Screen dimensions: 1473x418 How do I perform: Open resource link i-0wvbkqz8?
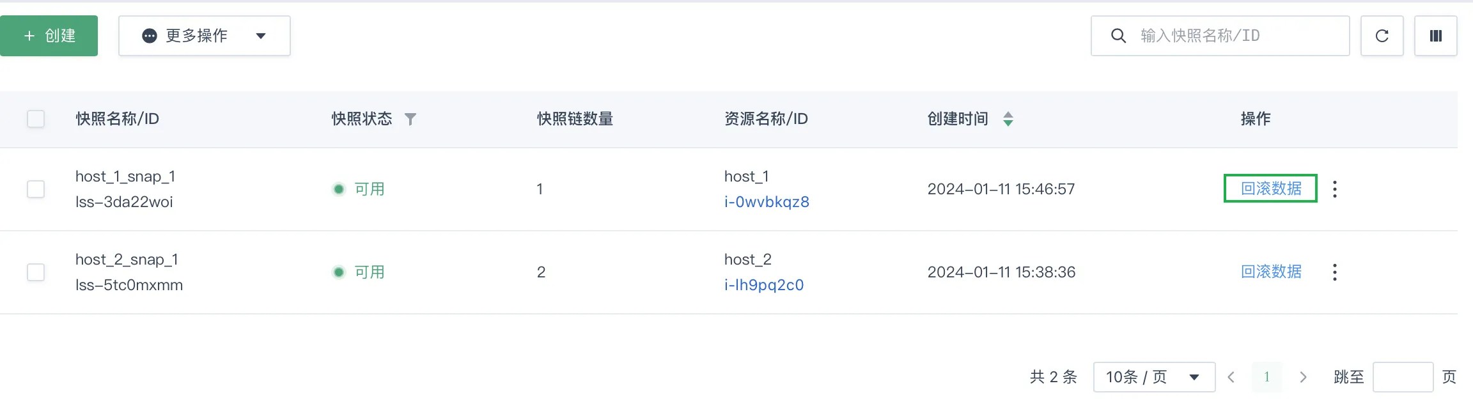pyautogui.click(x=767, y=202)
